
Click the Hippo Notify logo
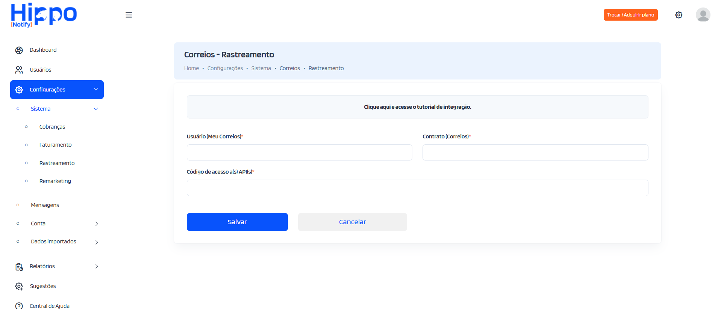44,15
